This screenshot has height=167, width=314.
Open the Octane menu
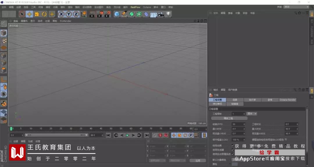click(x=147, y=7)
